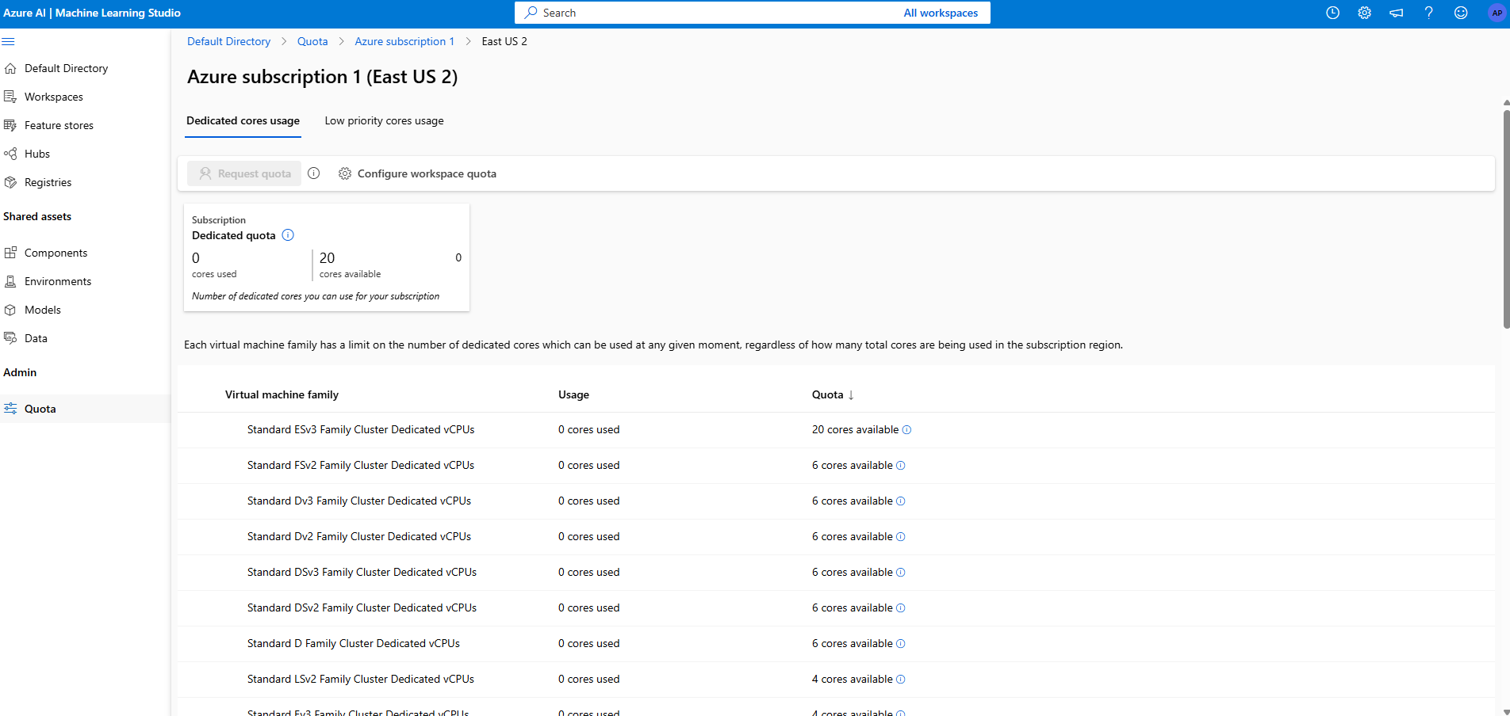Open recent activity clock icon
Image resolution: width=1510 pixels, height=716 pixels.
(x=1332, y=13)
